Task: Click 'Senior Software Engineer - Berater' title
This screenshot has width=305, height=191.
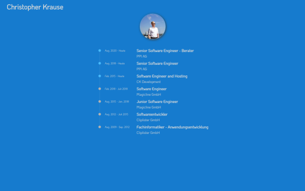Action: click(x=165, y=50)
